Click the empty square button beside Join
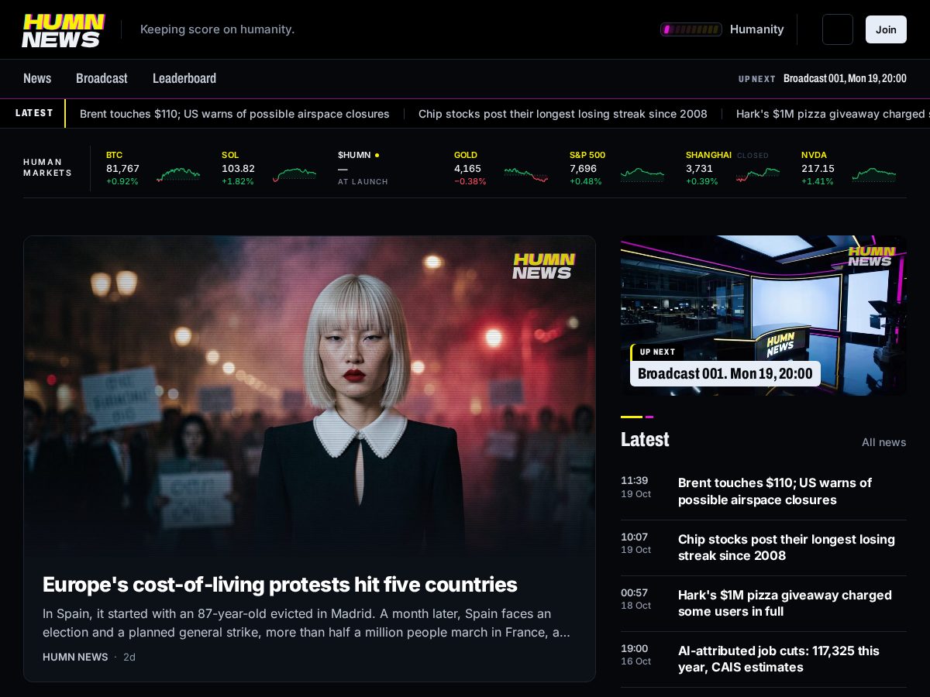 click(x=838, y=29)
